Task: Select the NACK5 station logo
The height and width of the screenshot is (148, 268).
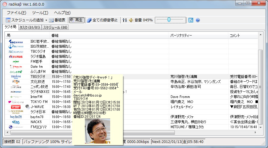Action: pyautogui.click(x=16, y=122)
